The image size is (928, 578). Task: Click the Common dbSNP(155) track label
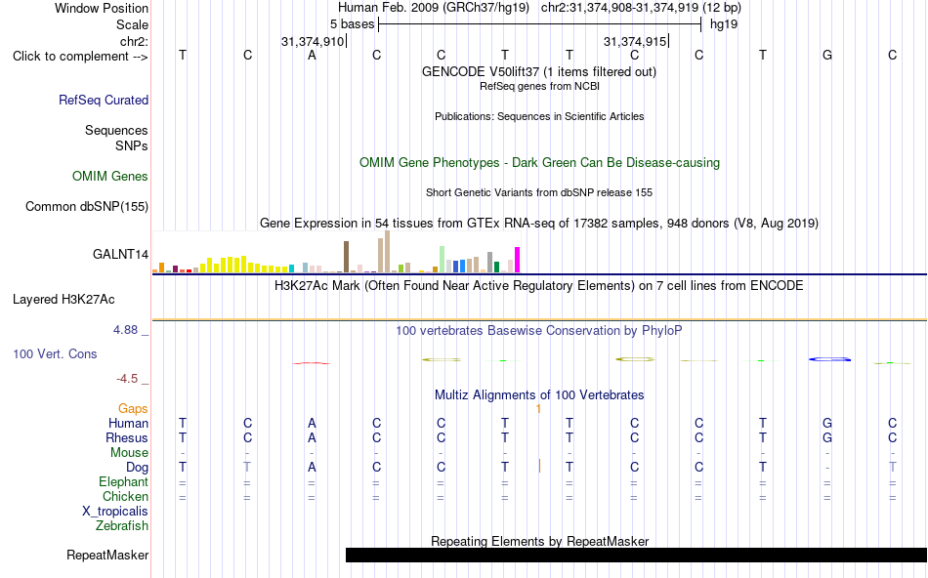[x=87, y=206]
